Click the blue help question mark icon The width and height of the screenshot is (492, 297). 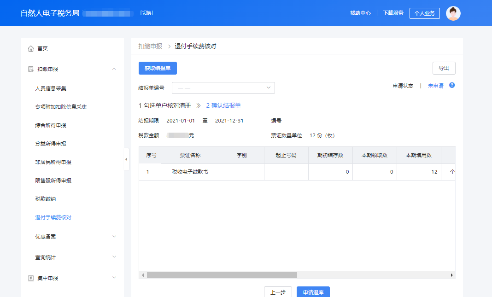coord(452,85)
